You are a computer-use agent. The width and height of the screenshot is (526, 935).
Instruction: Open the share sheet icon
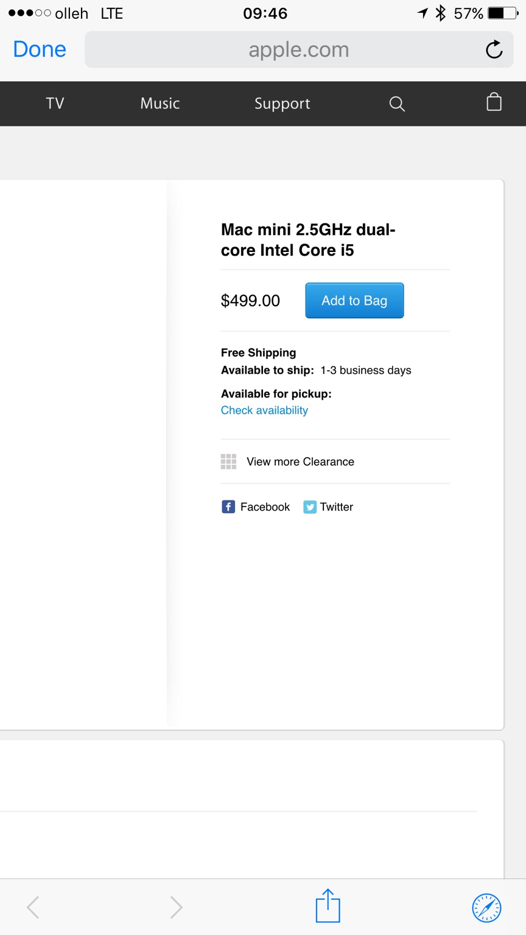[328, 906]
